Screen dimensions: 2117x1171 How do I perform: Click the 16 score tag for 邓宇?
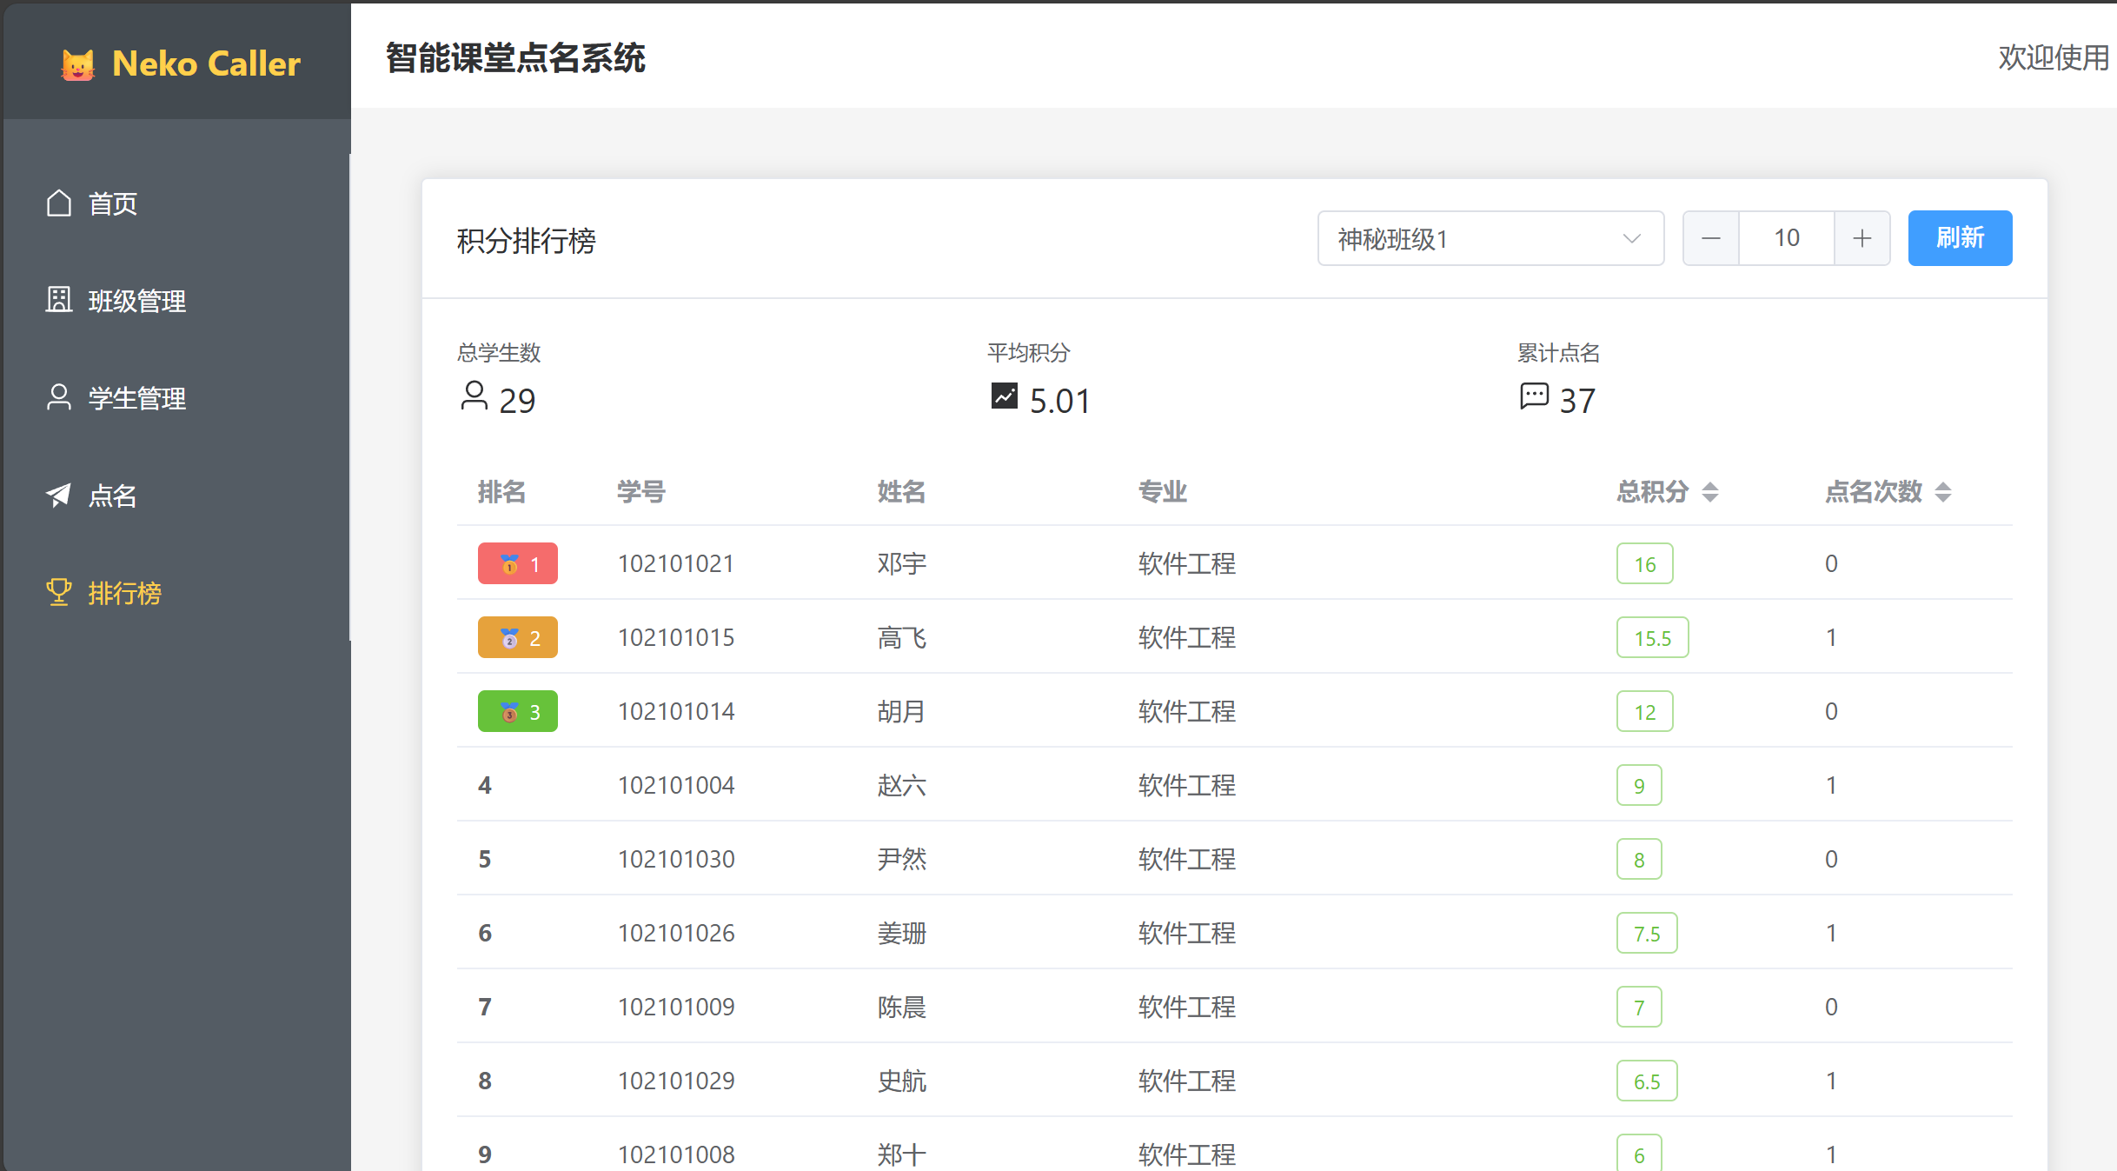[1644, 564]
